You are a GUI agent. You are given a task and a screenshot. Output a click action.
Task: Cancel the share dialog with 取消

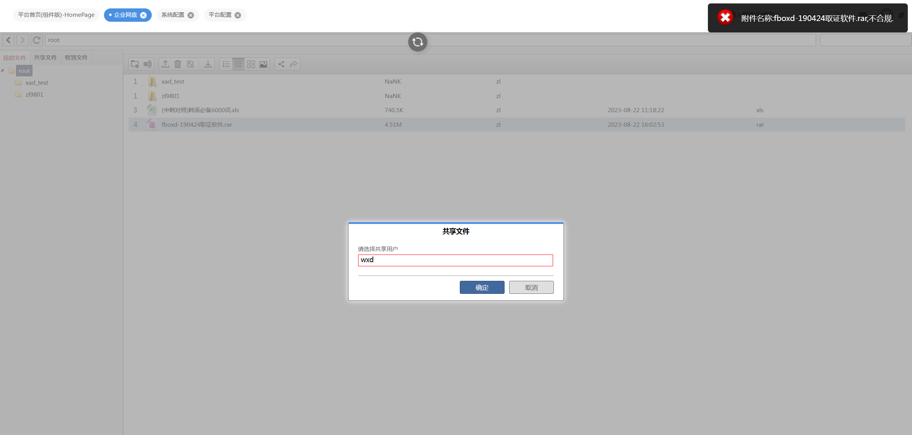[531, 287]
